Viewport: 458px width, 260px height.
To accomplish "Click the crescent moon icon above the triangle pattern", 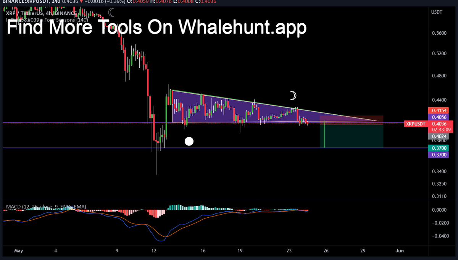I will coord(292,95).
